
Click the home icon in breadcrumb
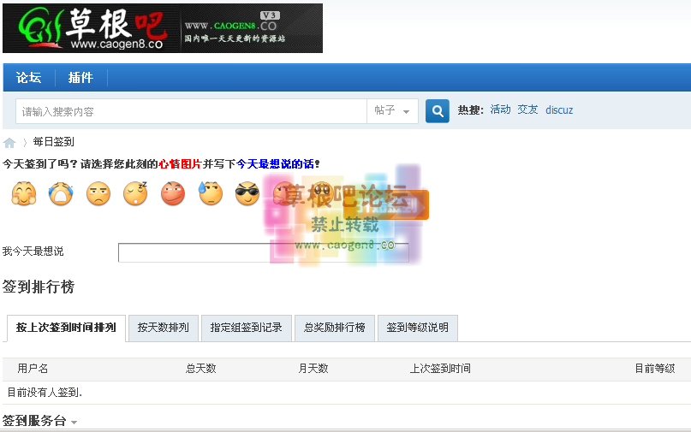click(9, 143)
